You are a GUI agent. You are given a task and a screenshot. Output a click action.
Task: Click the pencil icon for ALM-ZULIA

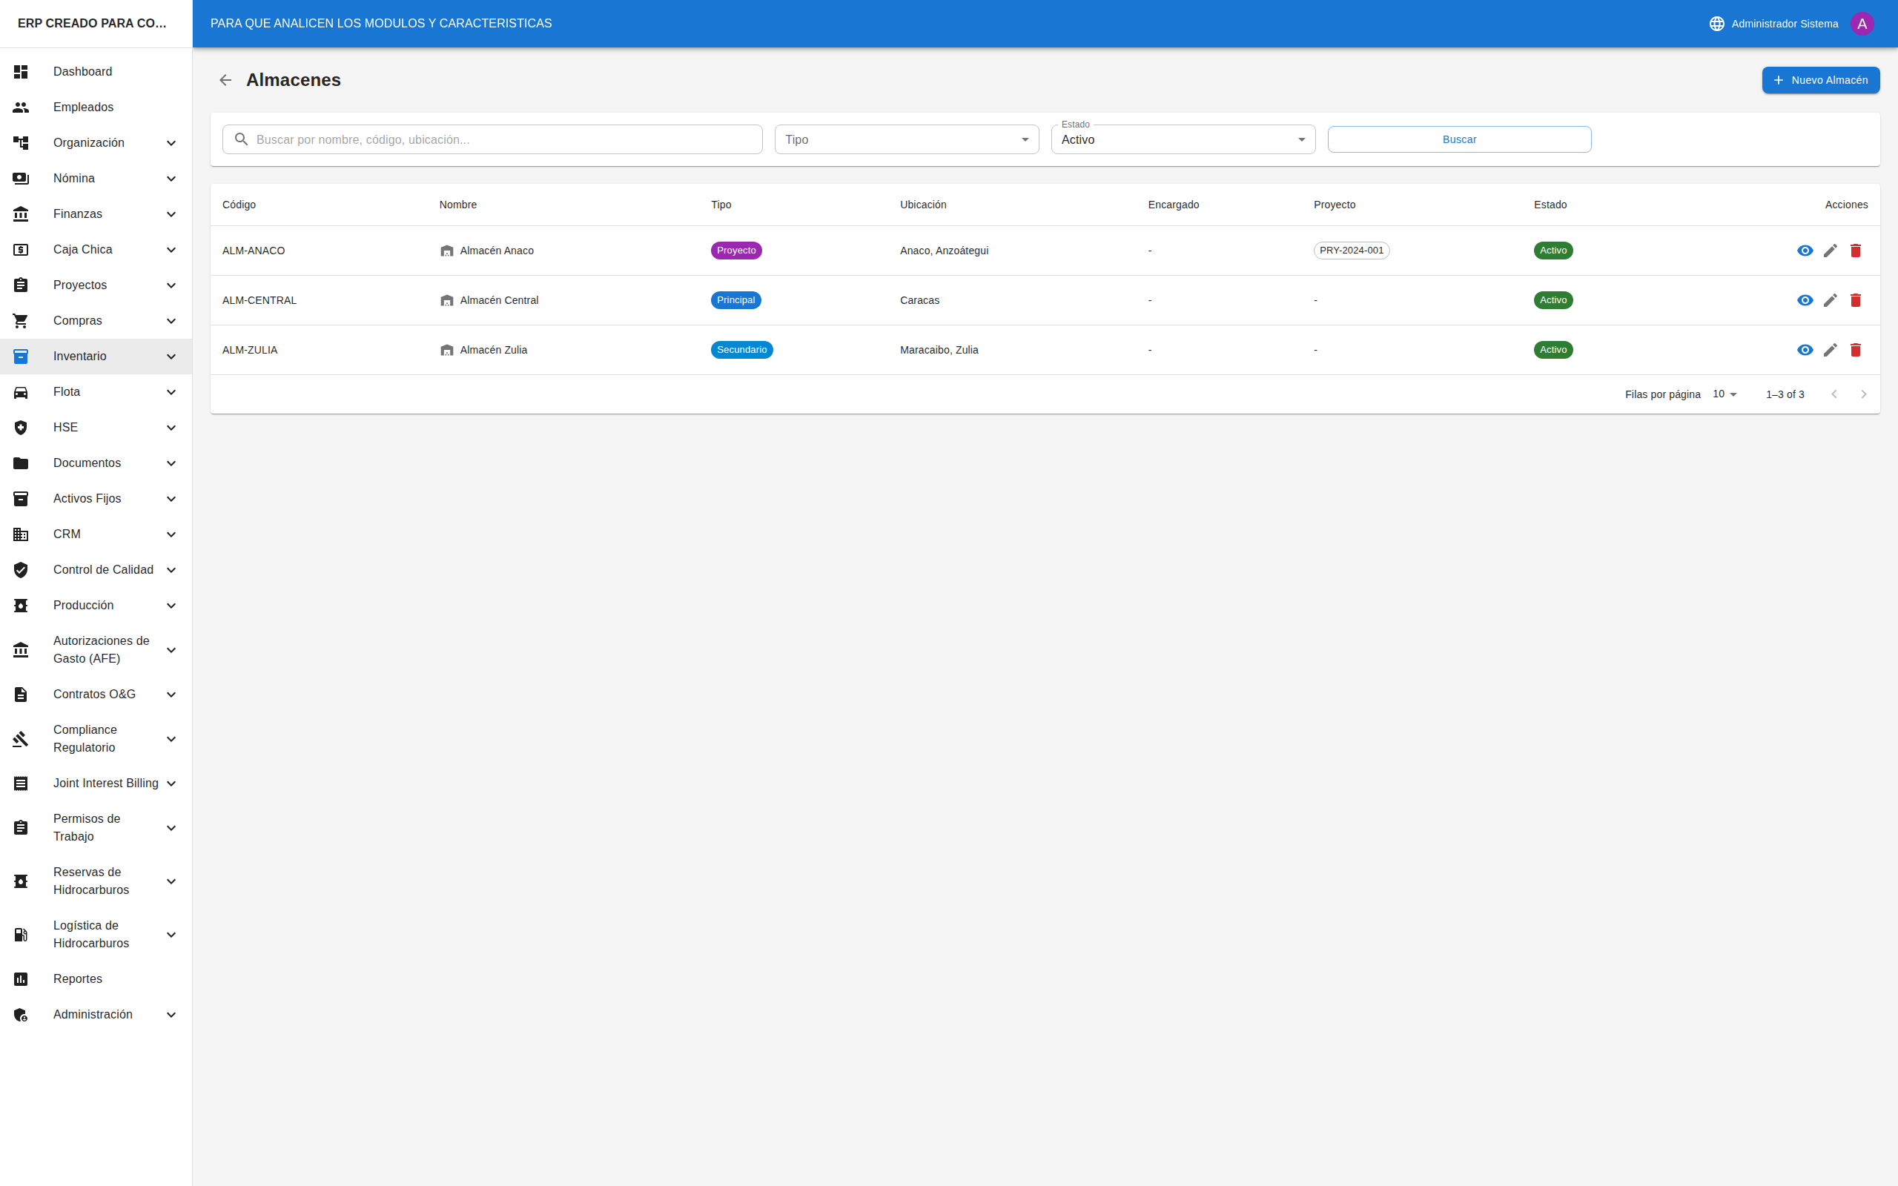1830,350
